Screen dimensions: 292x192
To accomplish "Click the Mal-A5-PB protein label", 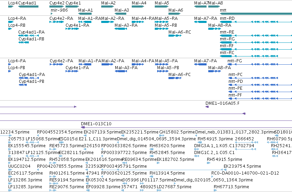I will point(168,68).
